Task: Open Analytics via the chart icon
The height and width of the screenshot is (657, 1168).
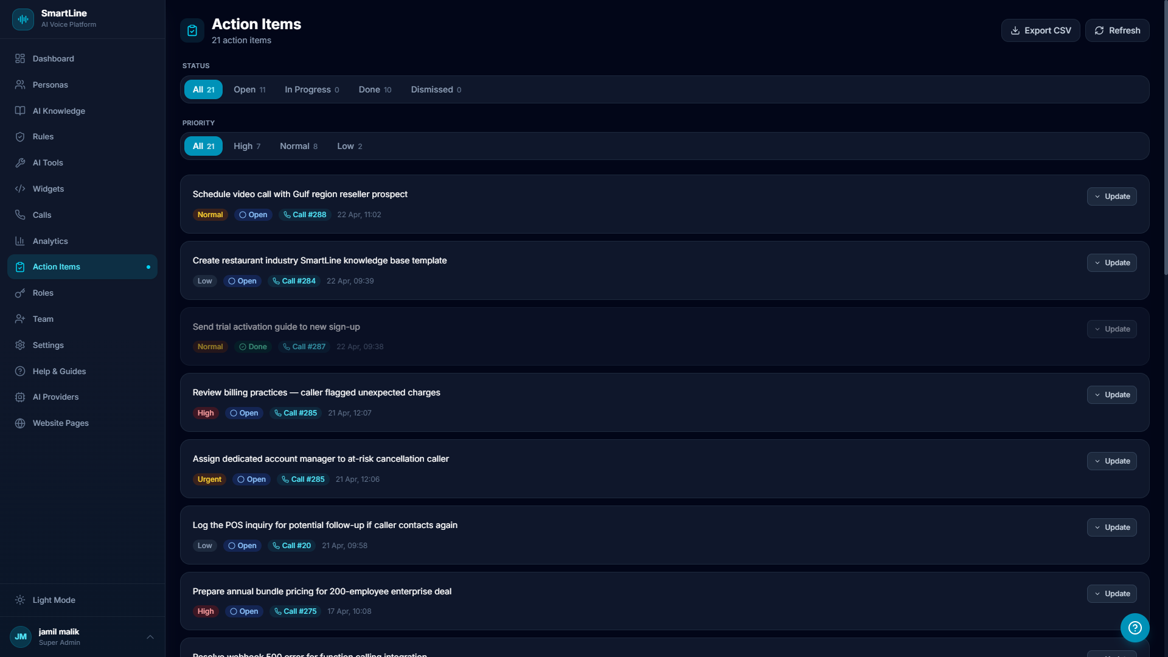Action: tap(20, 241)
